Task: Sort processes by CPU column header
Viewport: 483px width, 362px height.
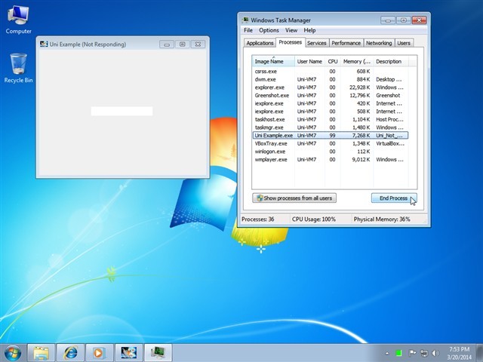Action: (332, 61)
